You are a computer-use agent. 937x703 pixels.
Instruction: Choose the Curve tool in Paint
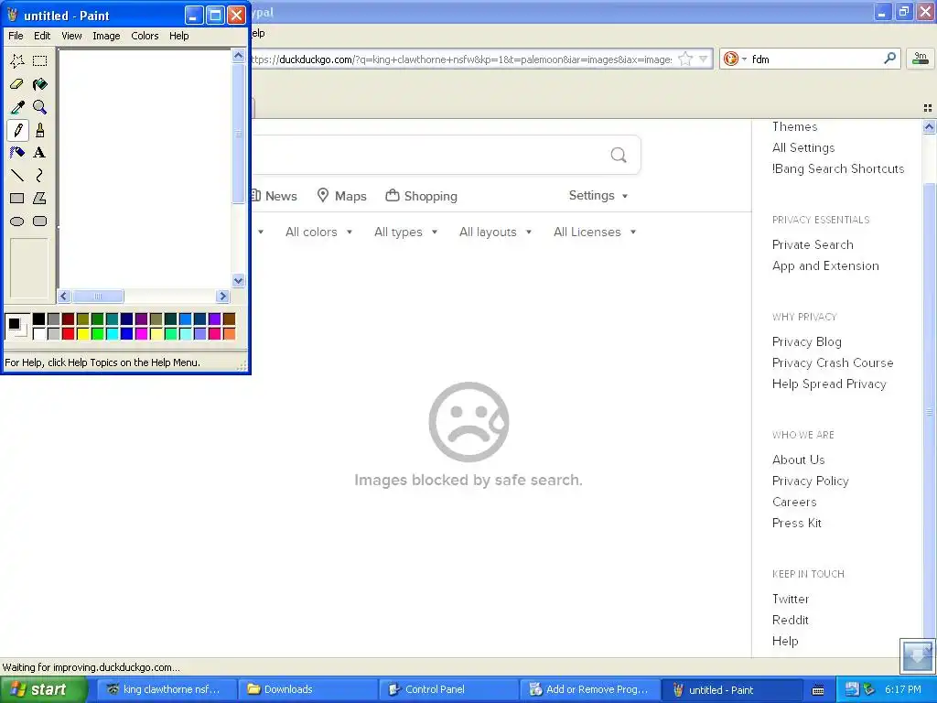[x=40, y=175]
